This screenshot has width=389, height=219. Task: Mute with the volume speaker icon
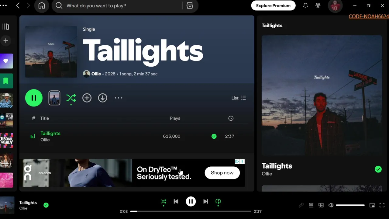click(331, 205)
